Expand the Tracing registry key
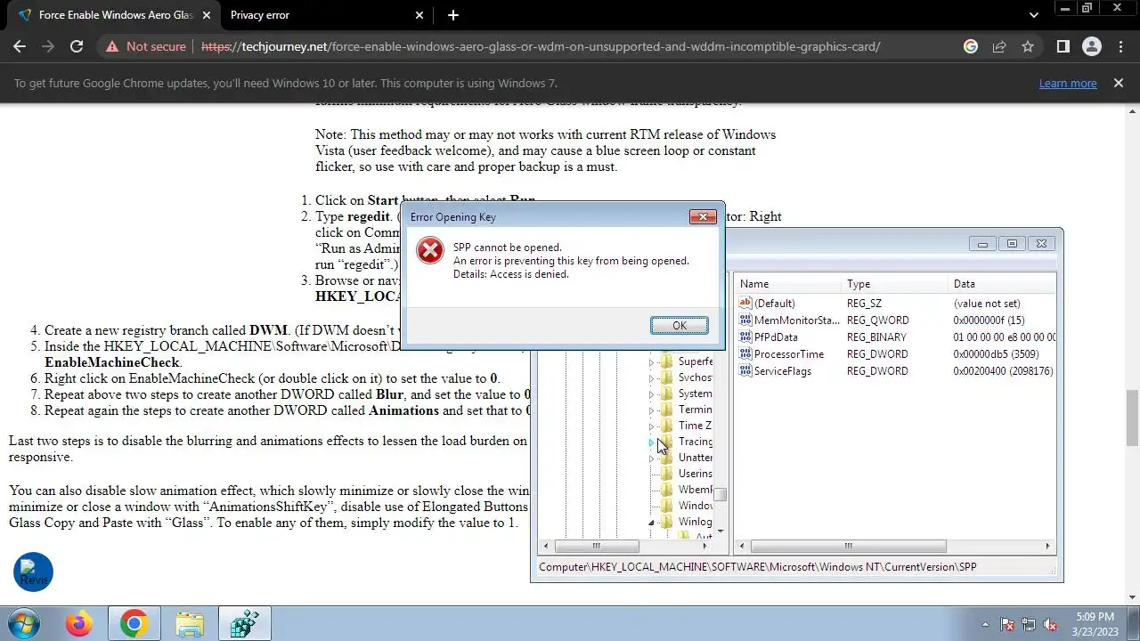 651,442
